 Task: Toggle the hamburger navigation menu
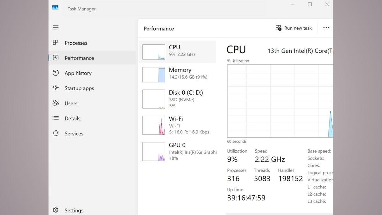(56, 27)
